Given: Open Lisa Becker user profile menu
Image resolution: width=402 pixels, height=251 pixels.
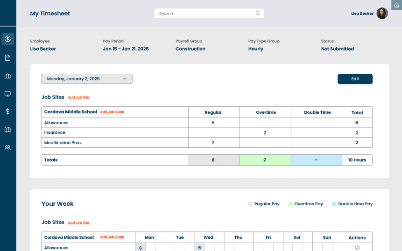Looking at the screenshot, I should 369,14.
